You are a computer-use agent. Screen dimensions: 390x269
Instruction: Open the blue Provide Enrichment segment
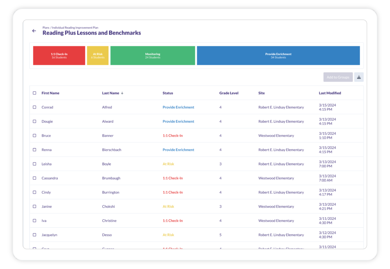(x=278, y=56)
